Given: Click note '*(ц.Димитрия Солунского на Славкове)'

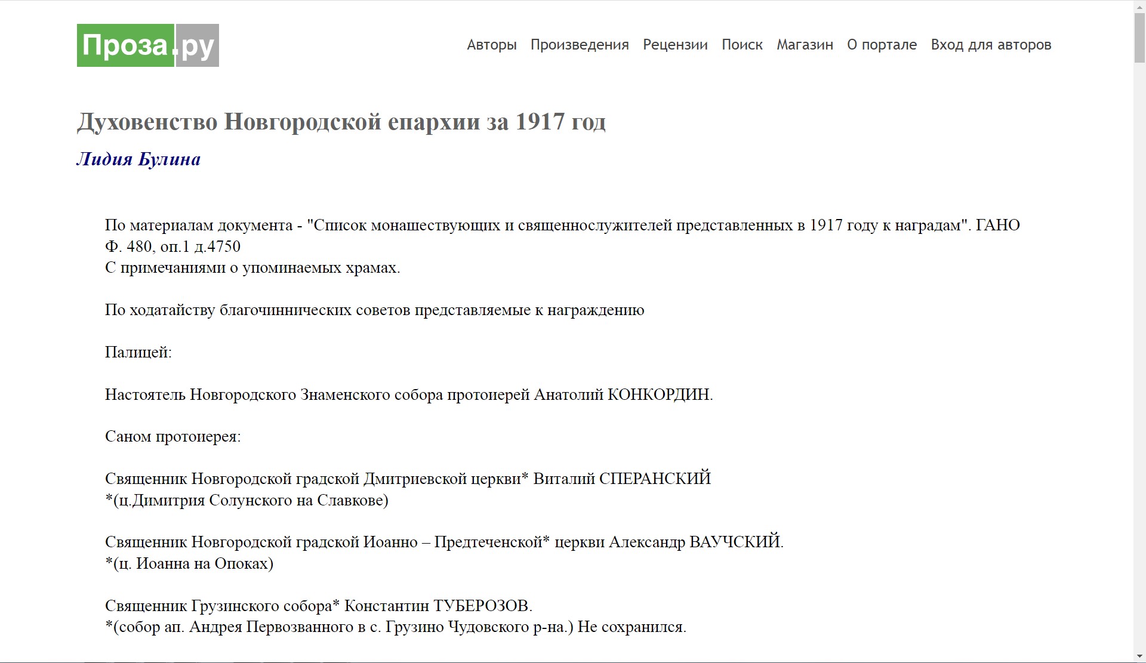Looking at the screenshot, I should coord(247,500).
